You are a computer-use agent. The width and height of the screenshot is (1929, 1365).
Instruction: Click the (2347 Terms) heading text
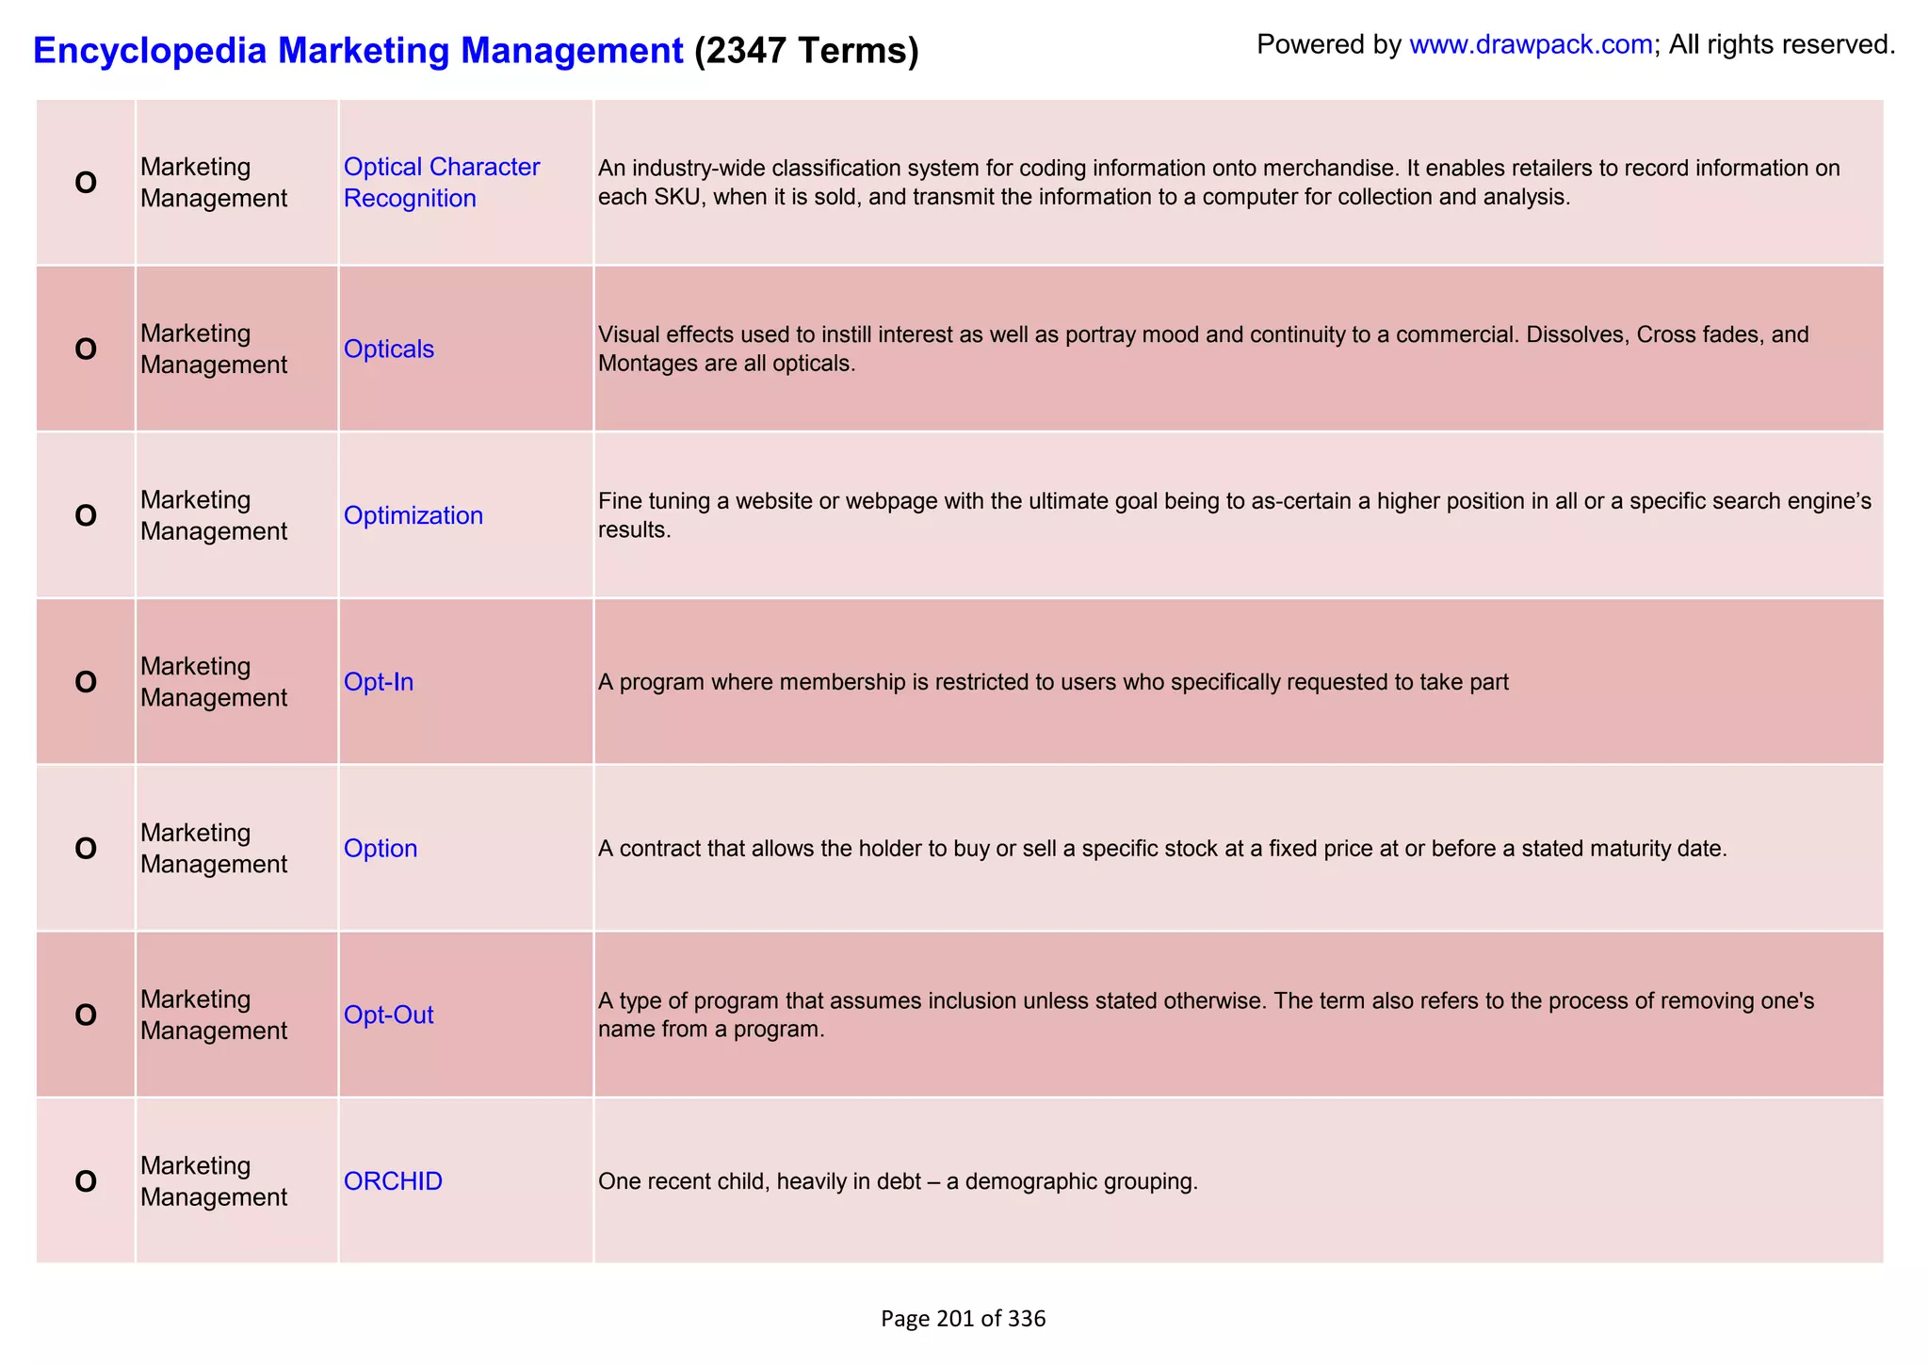[x=806, y=50]
